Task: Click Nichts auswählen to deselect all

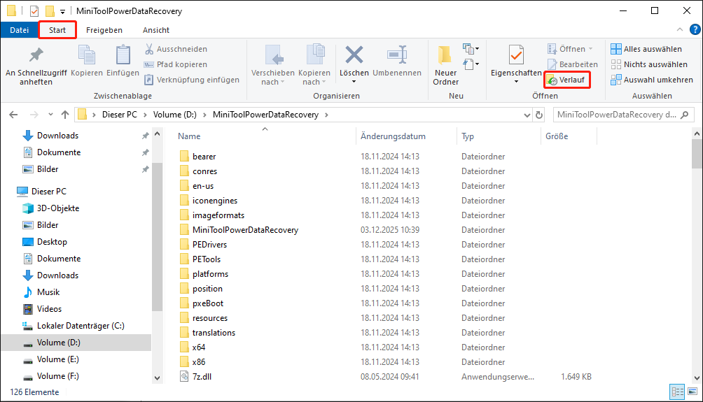Action: (x=648, y=64)
